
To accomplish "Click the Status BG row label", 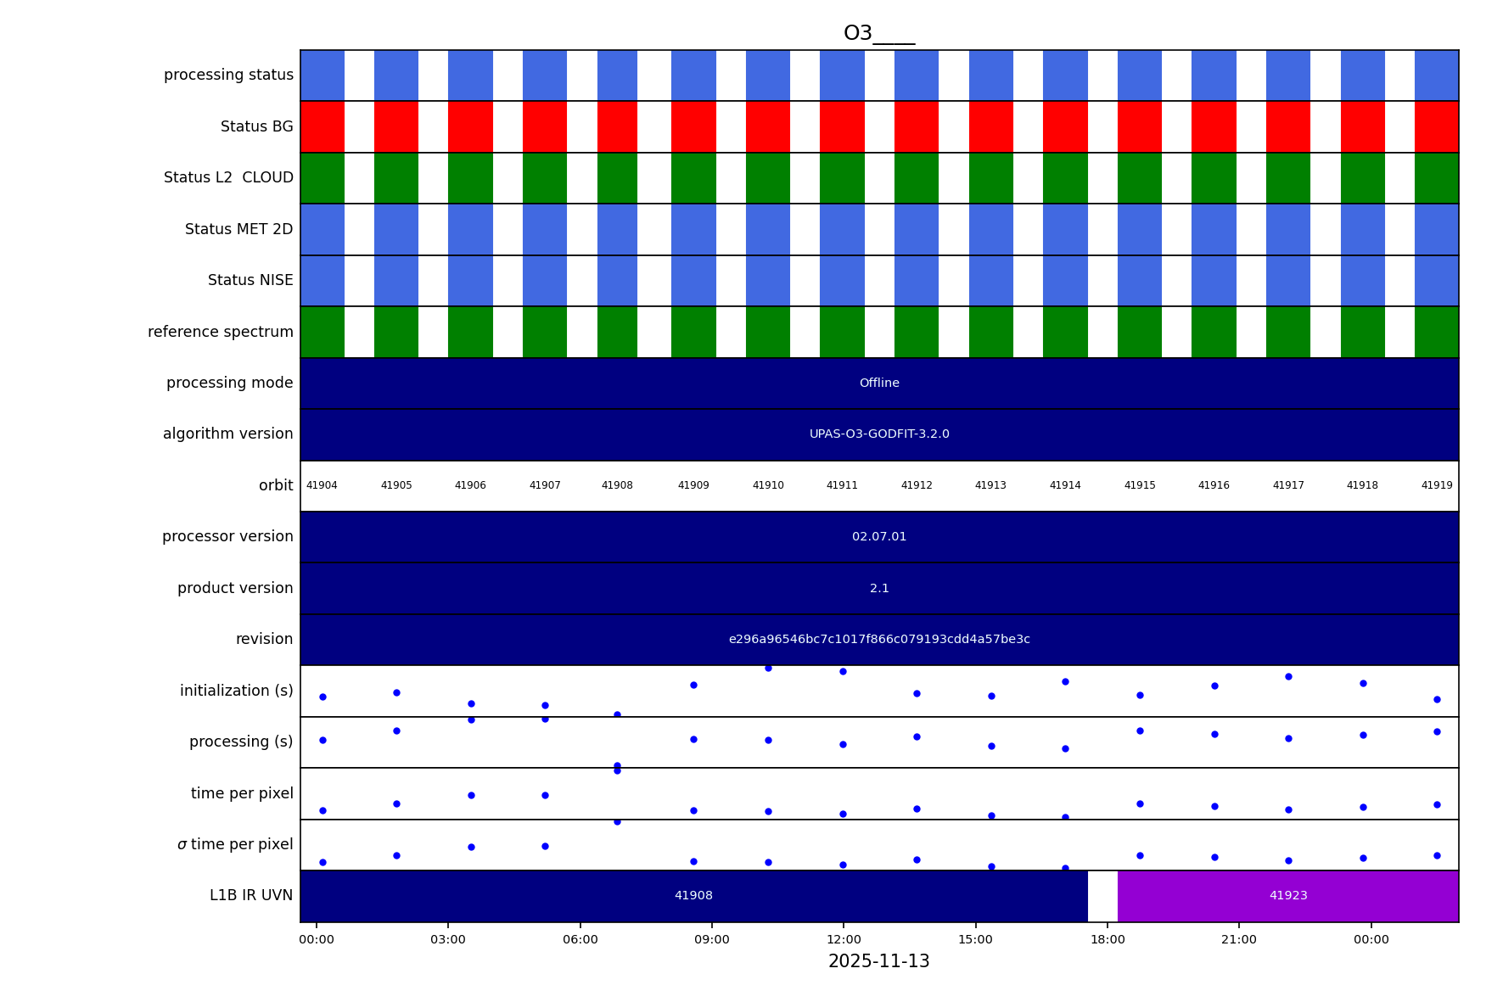I will (x=256, y=127).
